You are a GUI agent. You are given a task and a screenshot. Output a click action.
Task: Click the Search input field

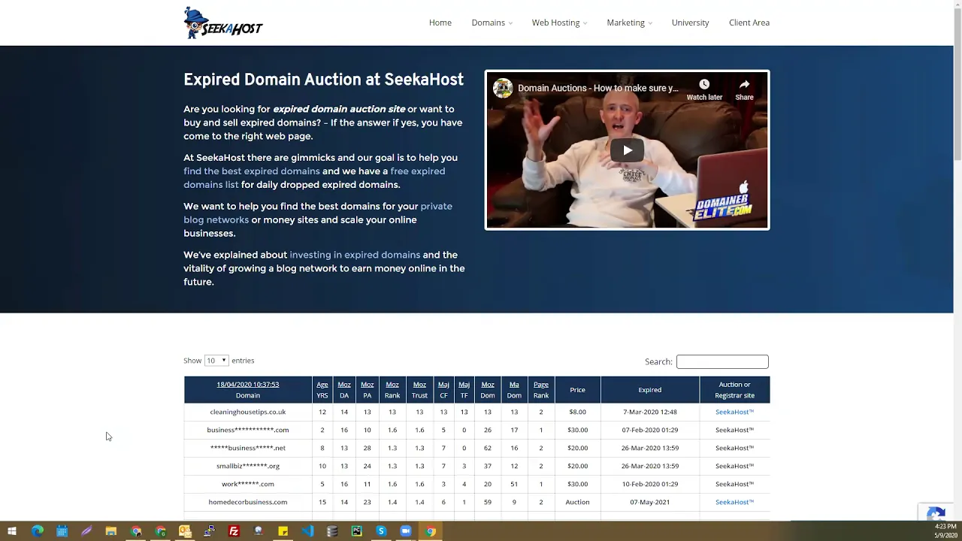(x=722, y=361)
